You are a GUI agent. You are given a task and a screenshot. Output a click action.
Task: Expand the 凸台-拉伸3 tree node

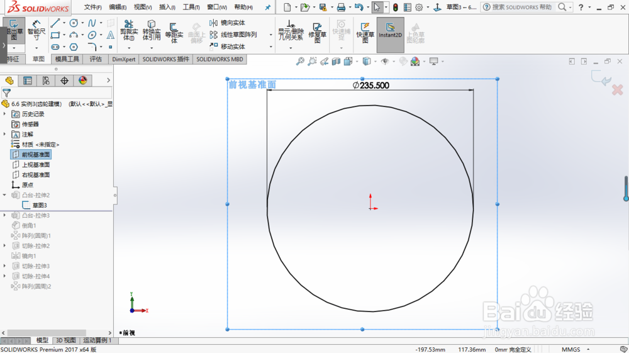click(x=5, y=215)
